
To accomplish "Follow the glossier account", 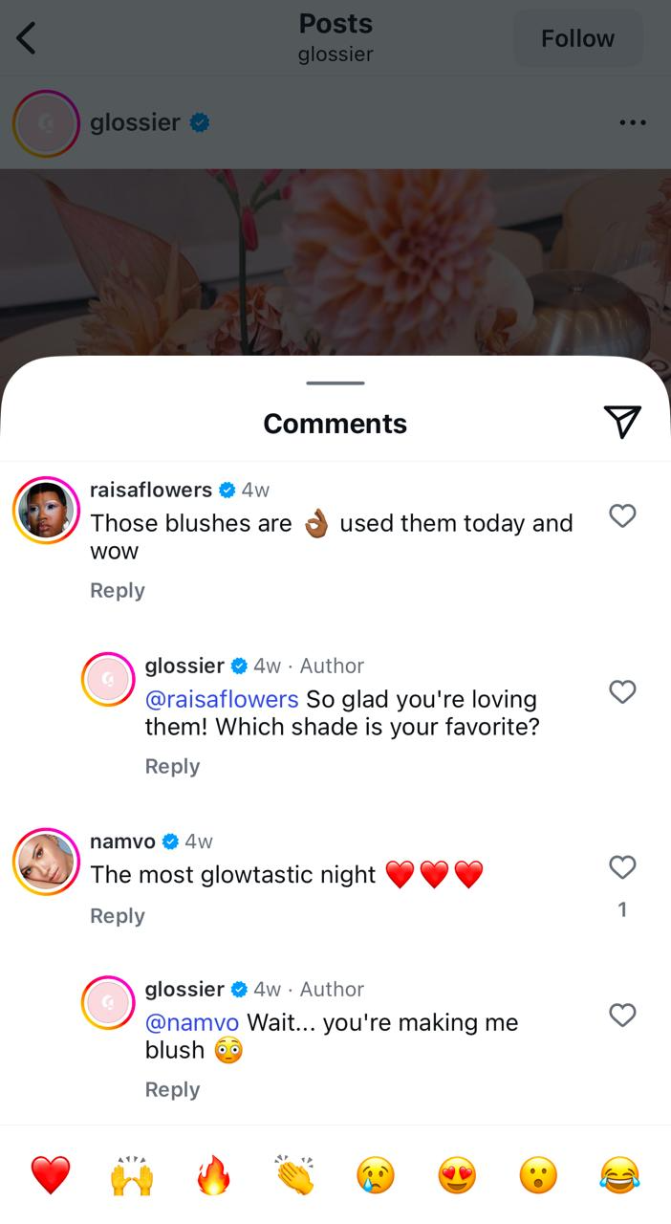I will [x=577, y=38].
